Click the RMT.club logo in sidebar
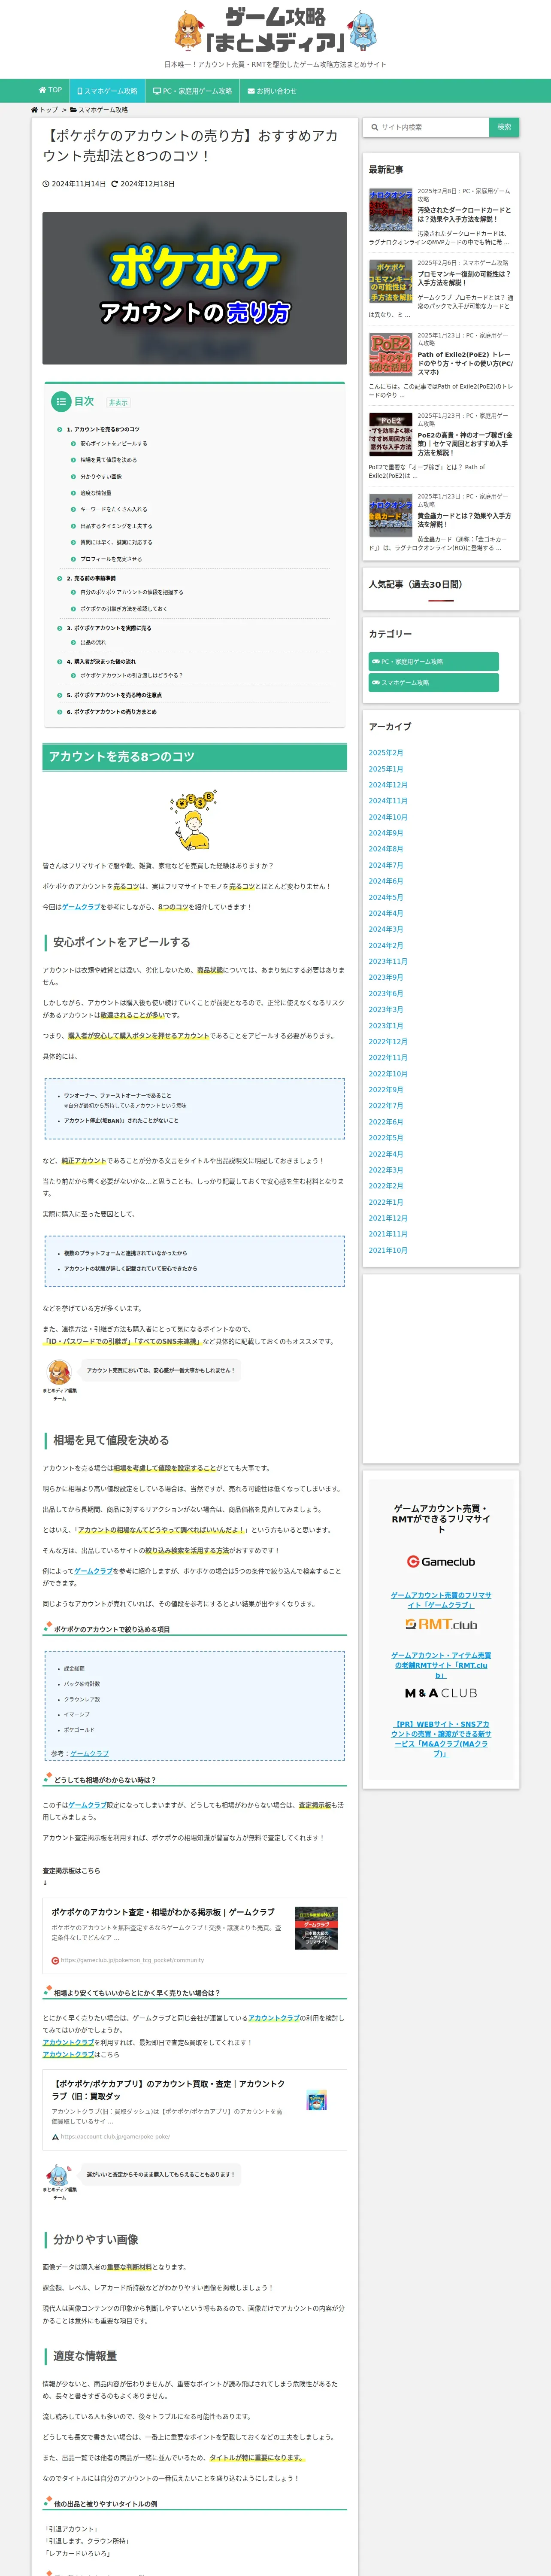The height and width of the screenshot is (2576, 551). [441, 1624]
